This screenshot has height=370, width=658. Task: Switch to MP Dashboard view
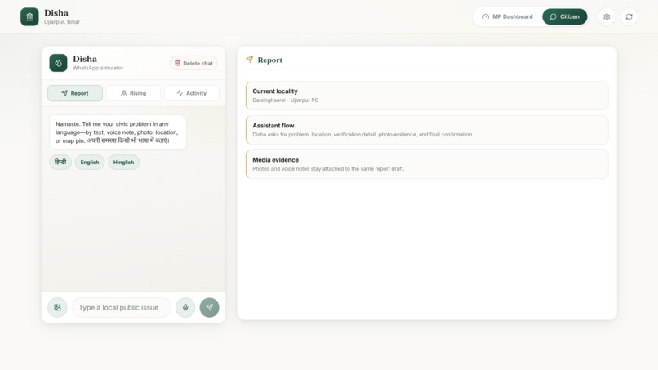pyautogui.click(x=507, y=17)
